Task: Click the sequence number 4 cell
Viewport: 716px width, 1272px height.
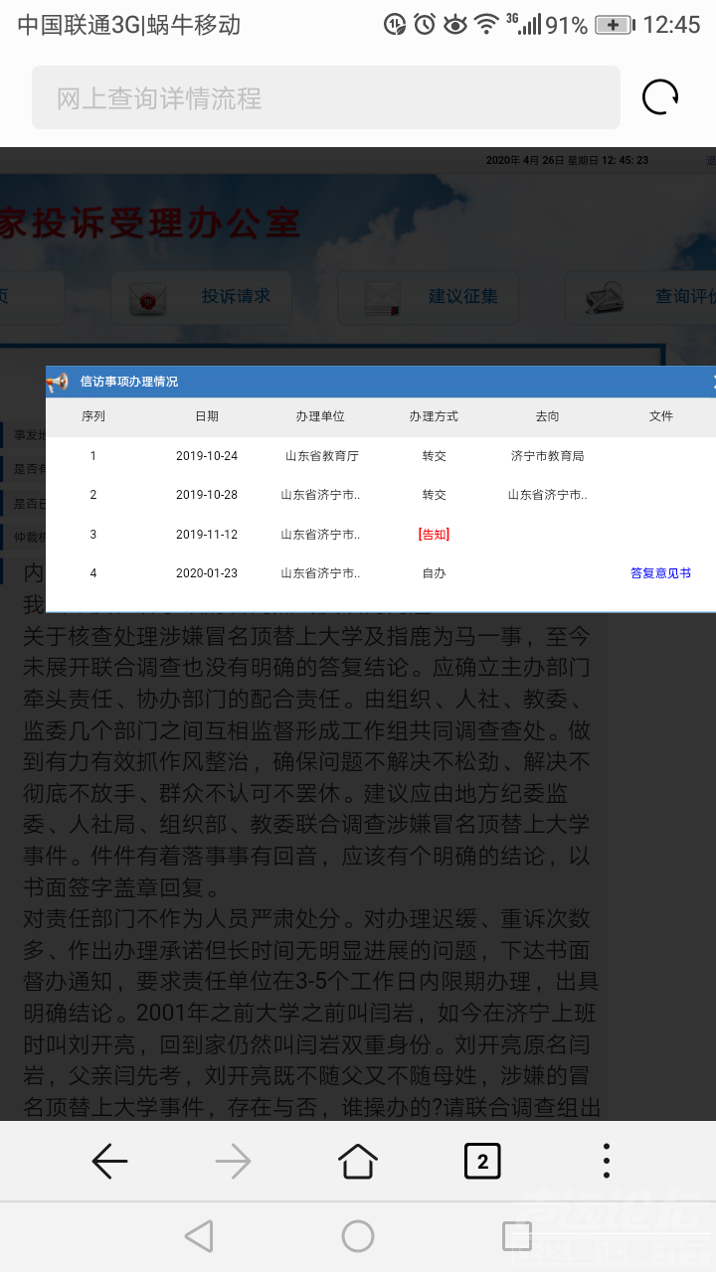Action: click(93, 573)
